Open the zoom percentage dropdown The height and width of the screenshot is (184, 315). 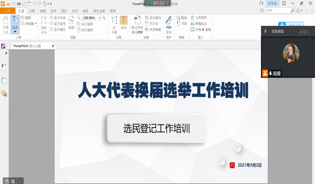[100, 18]
